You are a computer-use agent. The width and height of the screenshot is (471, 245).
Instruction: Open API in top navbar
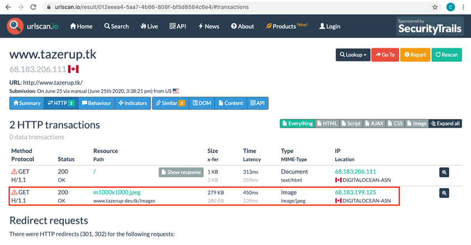pos(178,27)
